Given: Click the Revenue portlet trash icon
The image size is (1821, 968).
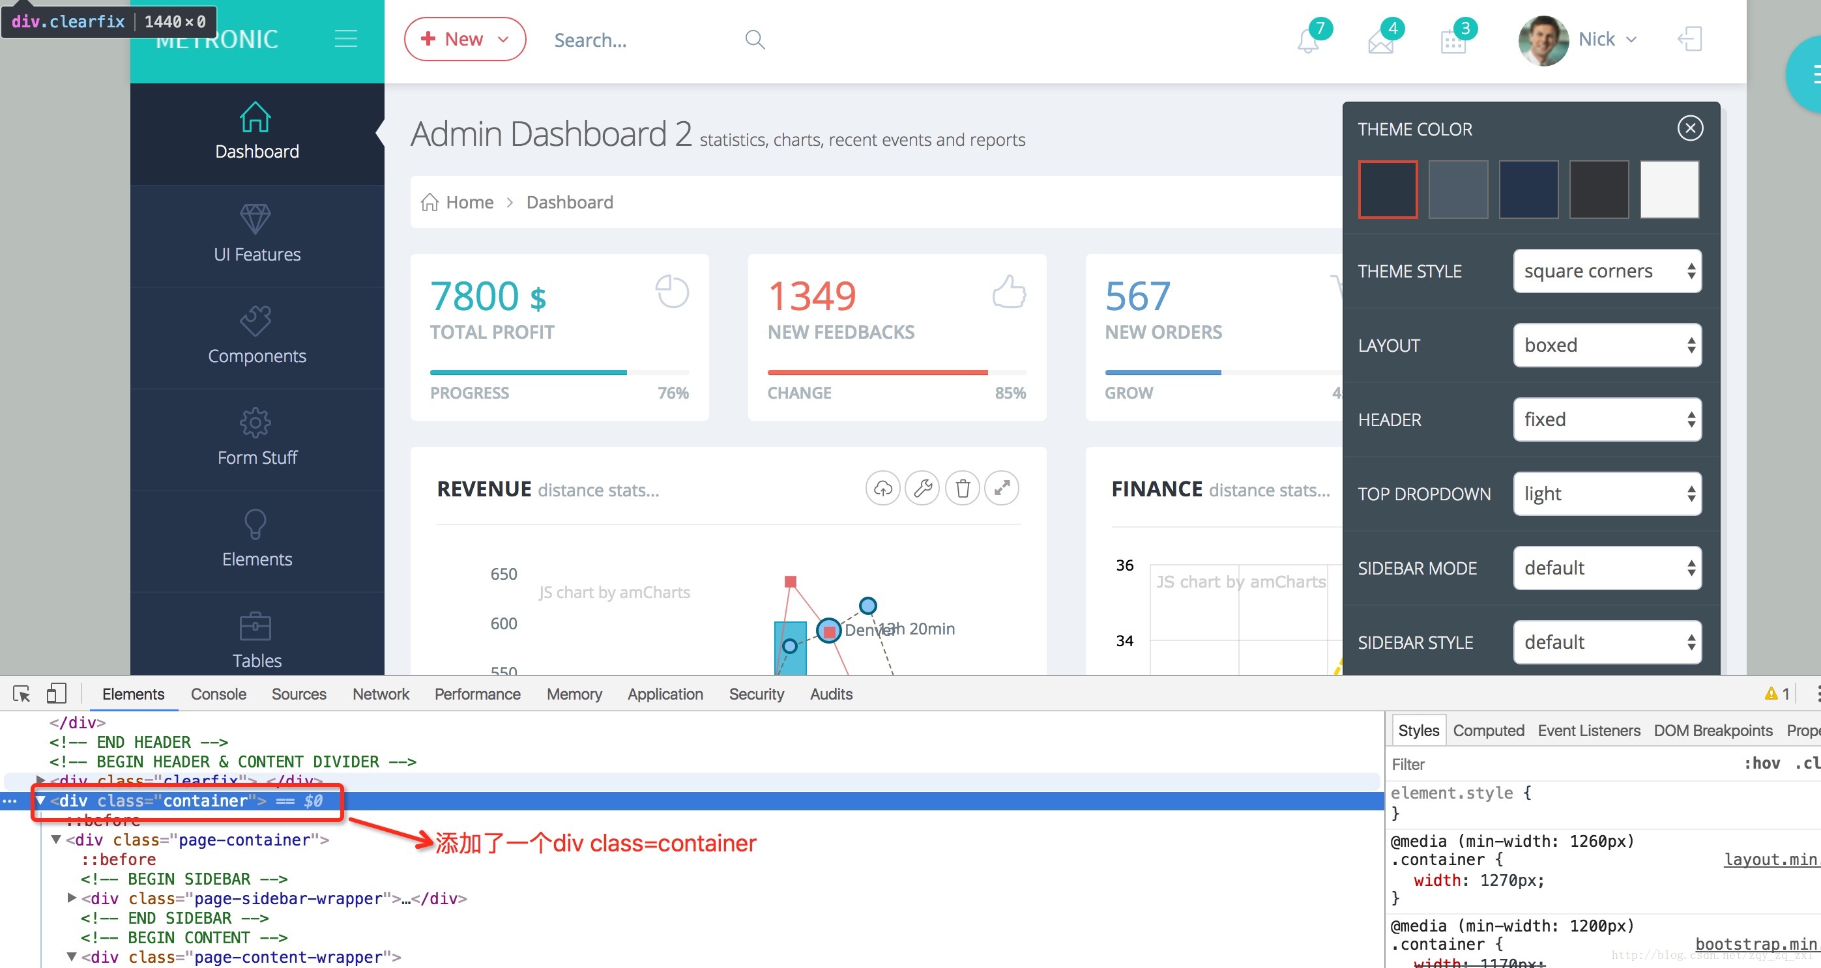Looking at the screenshot, I should pyautogui.click(x=962, y=489).
